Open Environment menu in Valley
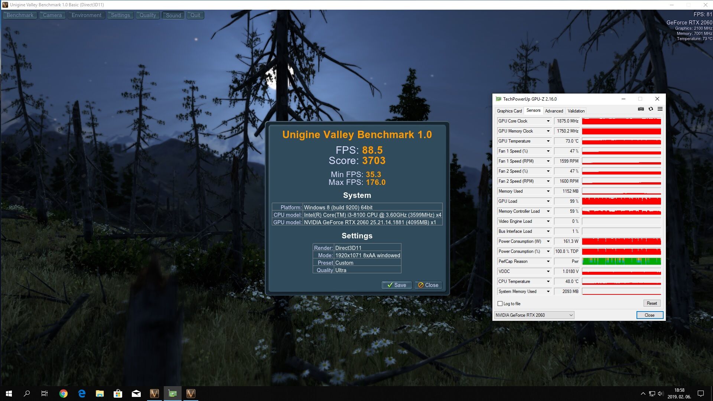This screenshot has height=401, width=713. click(x=87, y=15)
